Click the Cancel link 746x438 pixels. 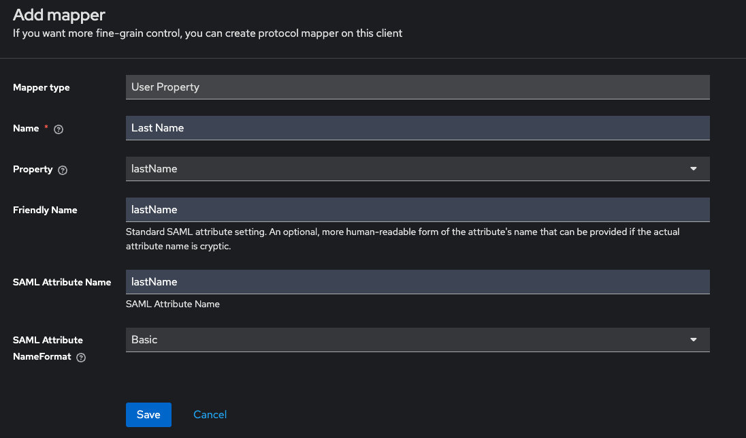tap(210, 415)
